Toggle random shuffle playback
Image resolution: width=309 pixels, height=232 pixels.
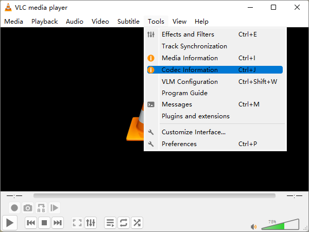pyautogui.click(x=137, y=223)
